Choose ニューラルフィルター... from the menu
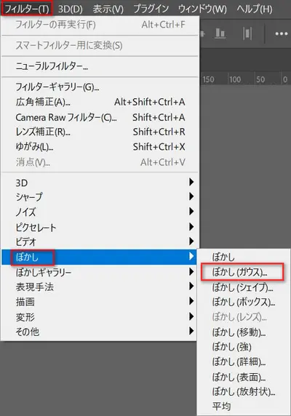Image resolution: width=291 pixels, height=416 pixels. point(100,65)
